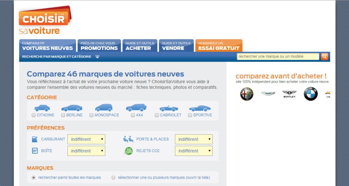
Task: Click the 'Comparez 46 marques de voitures neuves' heading
Action: [x=106, y=74]
